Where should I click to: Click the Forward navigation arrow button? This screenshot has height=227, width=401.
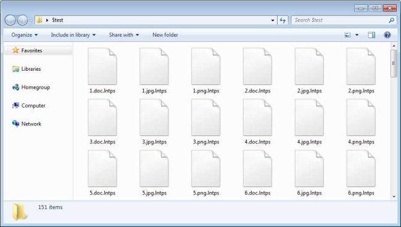(x=22, y=20)
